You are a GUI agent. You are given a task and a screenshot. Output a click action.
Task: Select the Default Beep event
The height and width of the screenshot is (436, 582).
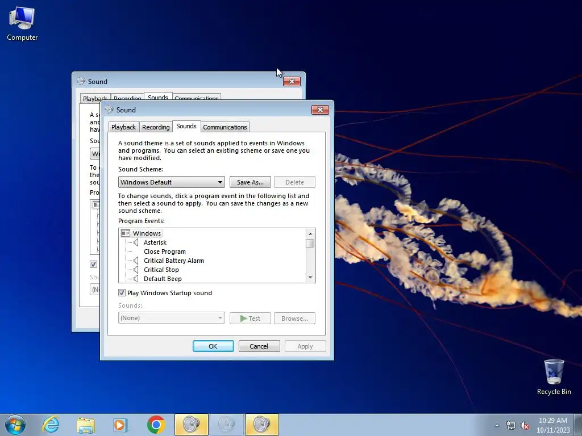coord(163,278)
